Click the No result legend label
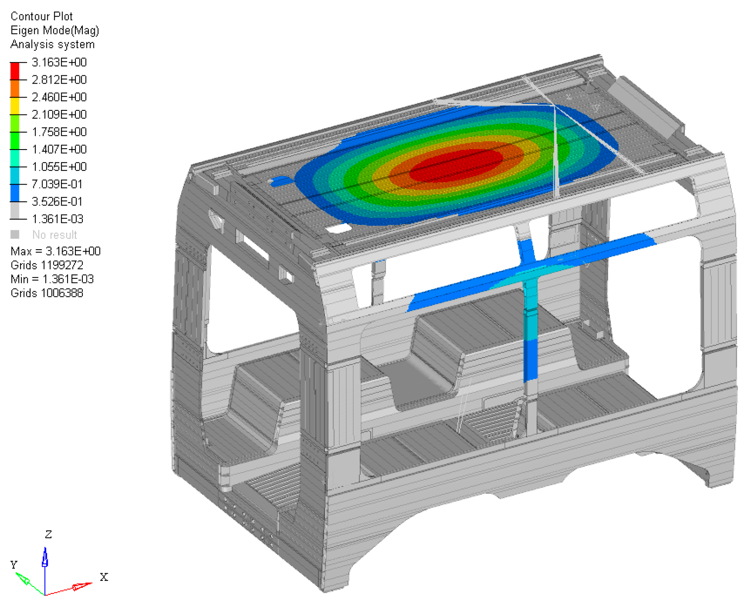This screenshot has width=745, height=603. point(55,235)
